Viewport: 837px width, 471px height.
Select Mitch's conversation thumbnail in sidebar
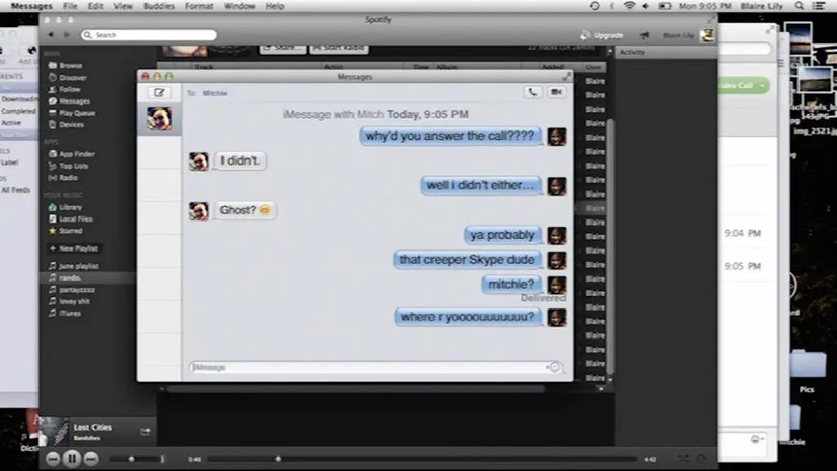(x=159, y=119)
